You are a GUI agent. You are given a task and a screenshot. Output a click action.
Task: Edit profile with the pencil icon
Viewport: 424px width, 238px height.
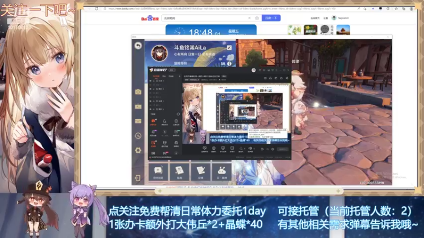tap(229, 48)
